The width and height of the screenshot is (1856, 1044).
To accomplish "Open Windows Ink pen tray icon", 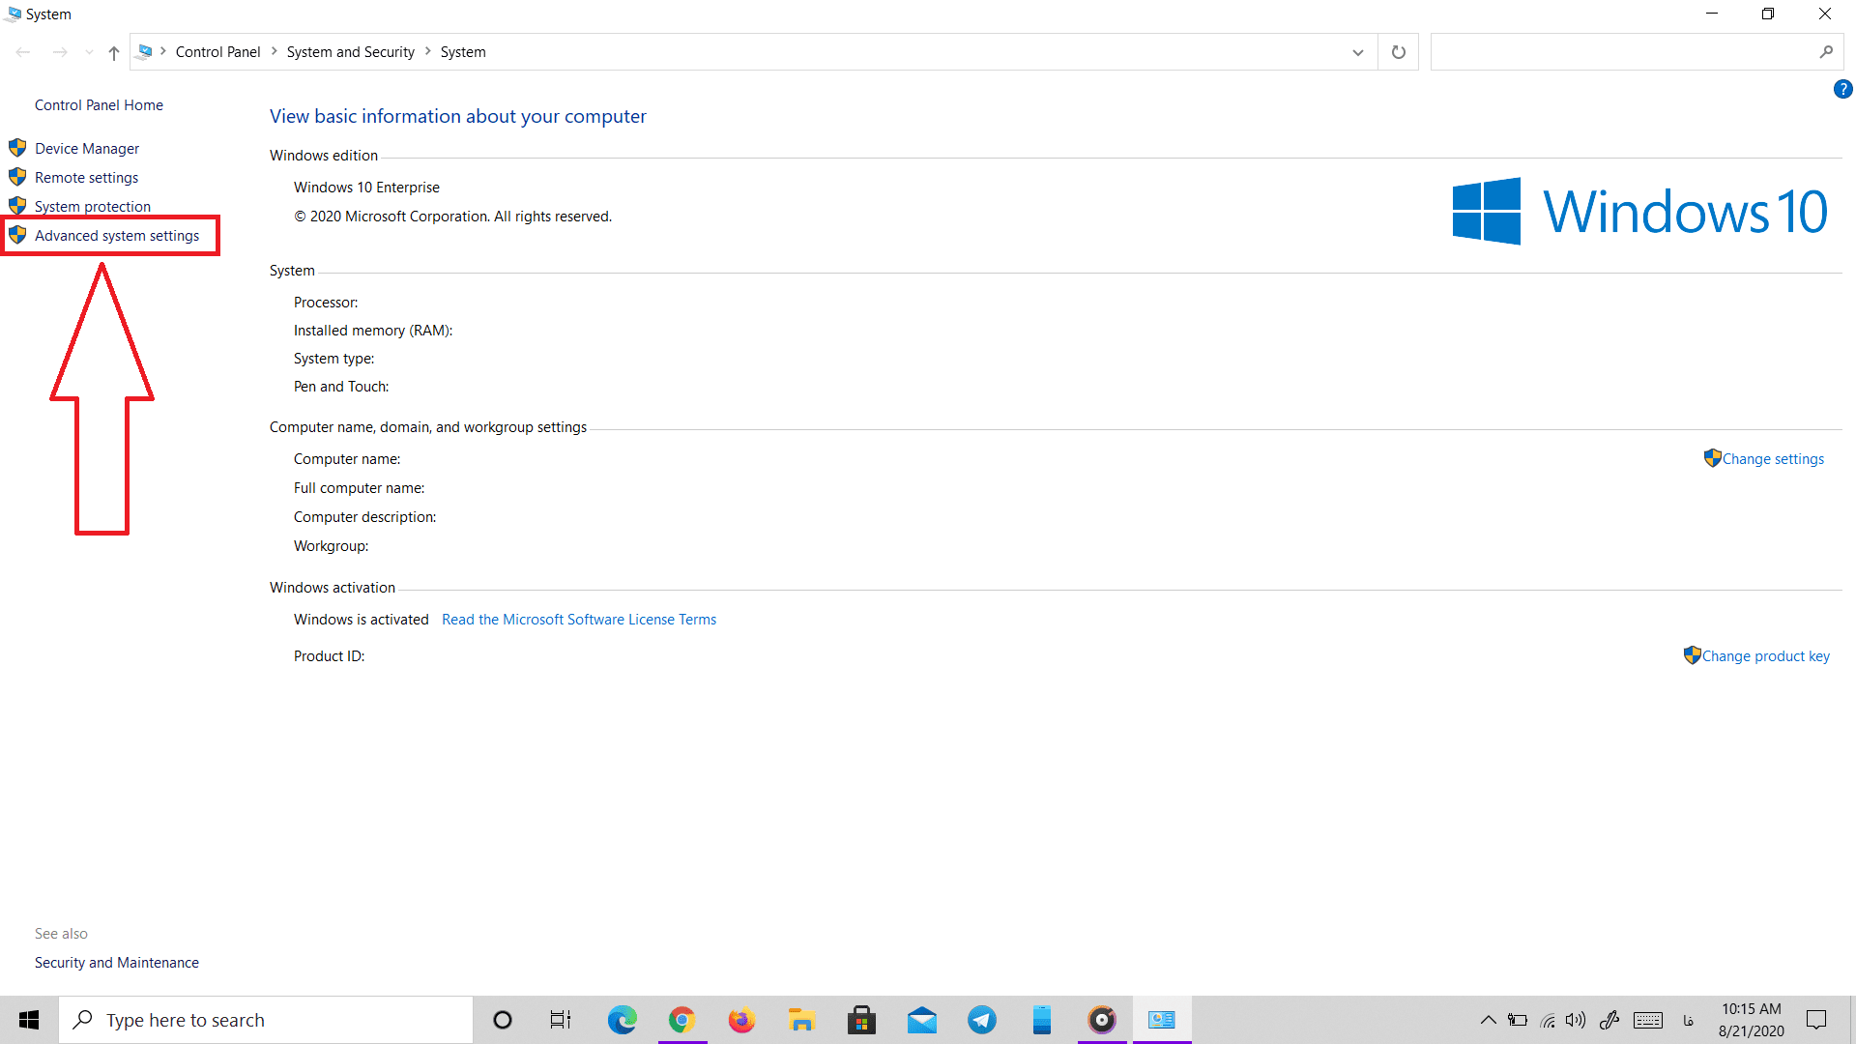I will tap(1609, 1020).
